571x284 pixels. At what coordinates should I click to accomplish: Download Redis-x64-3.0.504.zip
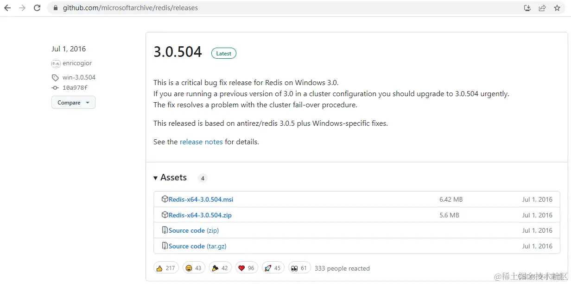point(200,215)
